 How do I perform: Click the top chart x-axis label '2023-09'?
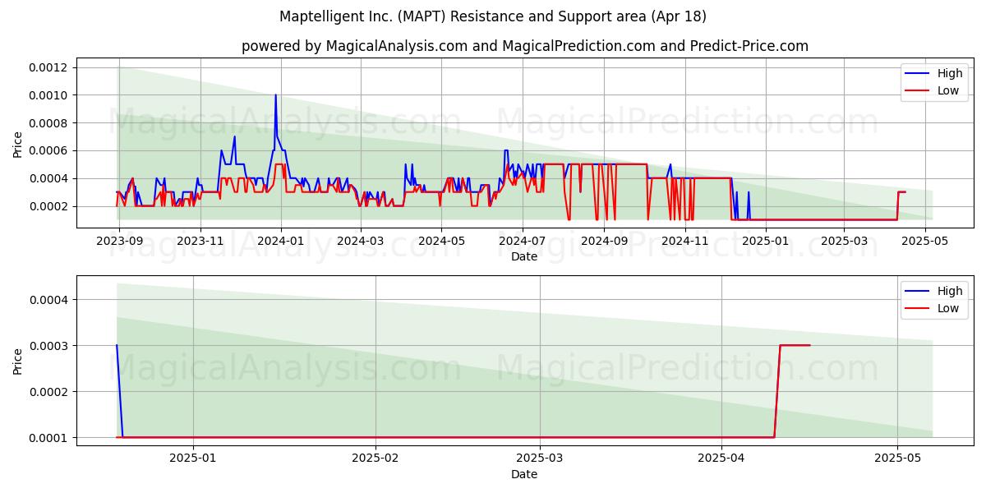point(120,242)
